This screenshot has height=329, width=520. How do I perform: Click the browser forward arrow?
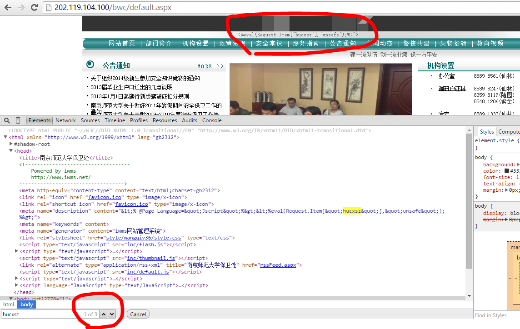pyautogui.click(x=21, y=7)
